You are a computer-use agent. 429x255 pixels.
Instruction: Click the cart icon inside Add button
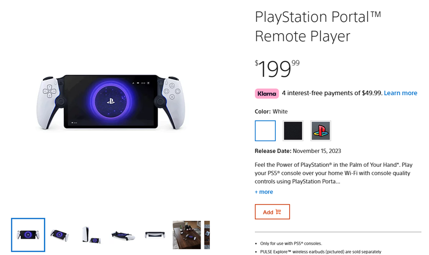[278, 212]
